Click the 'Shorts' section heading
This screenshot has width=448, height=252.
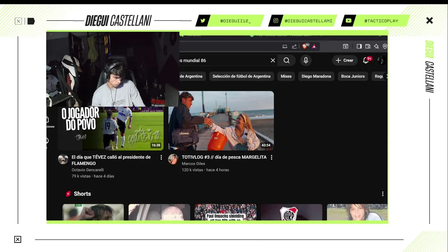[82, 194]
